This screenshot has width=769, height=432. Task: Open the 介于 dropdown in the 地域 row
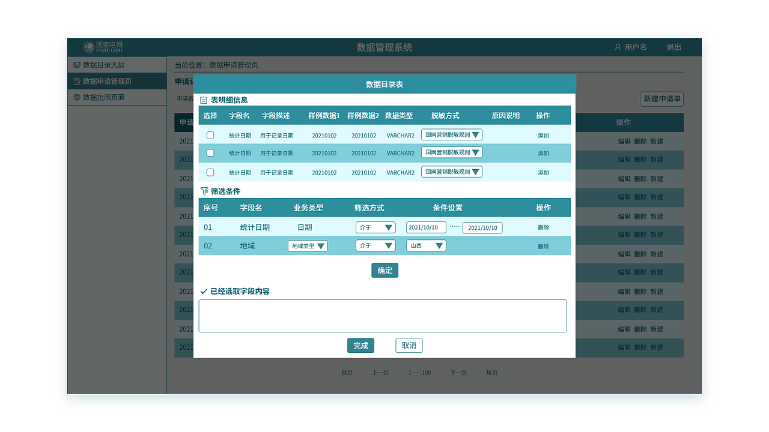(x=375, y=245)
